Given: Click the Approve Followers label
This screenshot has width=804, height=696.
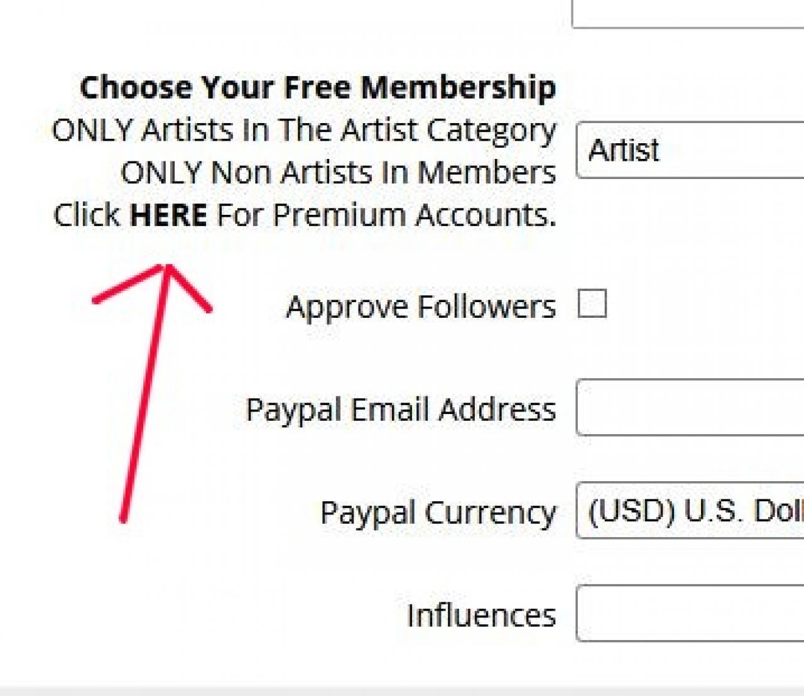Looking at the screenshot, I should point(421,307).
